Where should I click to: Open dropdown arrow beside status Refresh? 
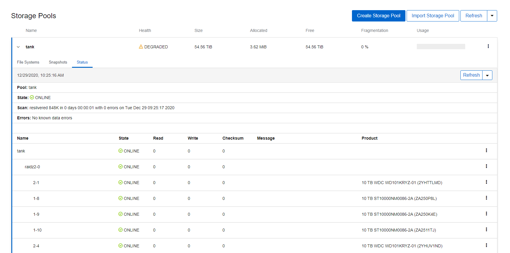[487, 75]
